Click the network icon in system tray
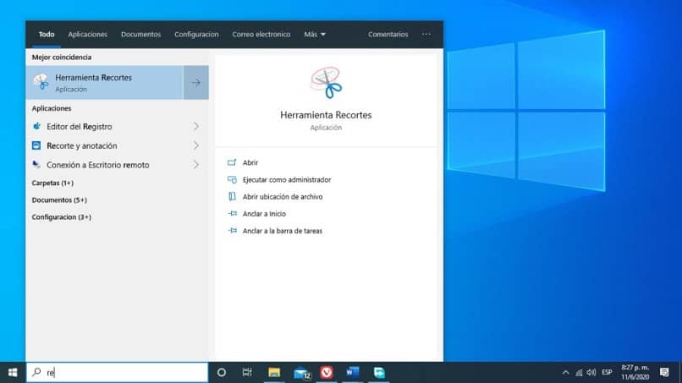The width and height of the screenshot is (682, 383). (579, 373)
